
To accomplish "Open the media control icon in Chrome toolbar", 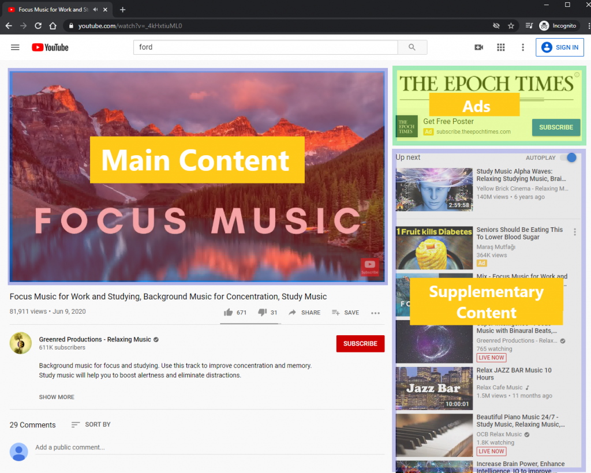I will coord(529,25).
